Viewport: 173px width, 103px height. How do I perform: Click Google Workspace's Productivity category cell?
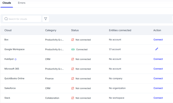tap(54, 49)
